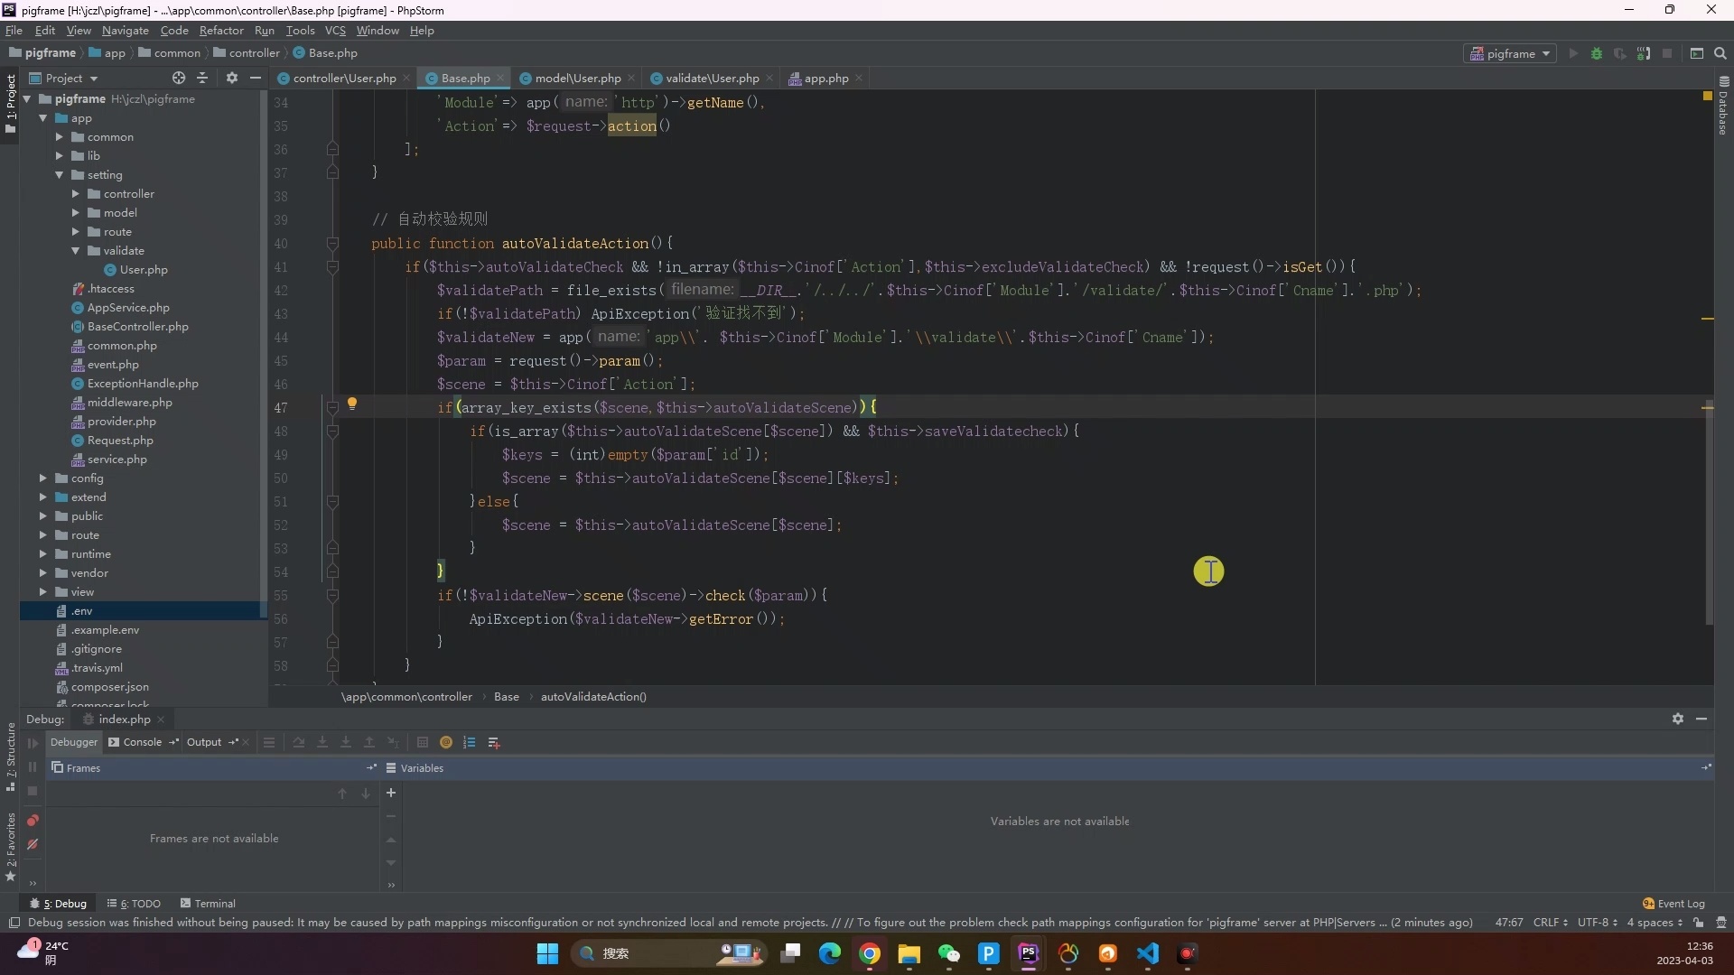Open the Attach debugger to PHP process icon
The height and width of the screenshot is (975, 1734).
tap(1645, 53)
